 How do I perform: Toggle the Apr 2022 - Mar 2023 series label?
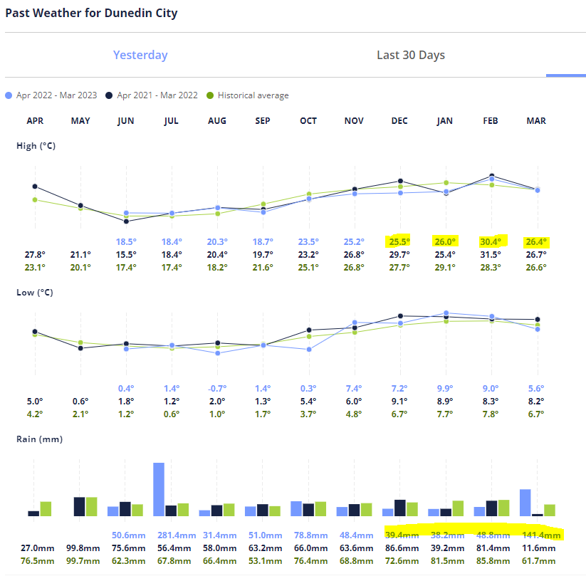pyautogui.click(x=56, y=95)
